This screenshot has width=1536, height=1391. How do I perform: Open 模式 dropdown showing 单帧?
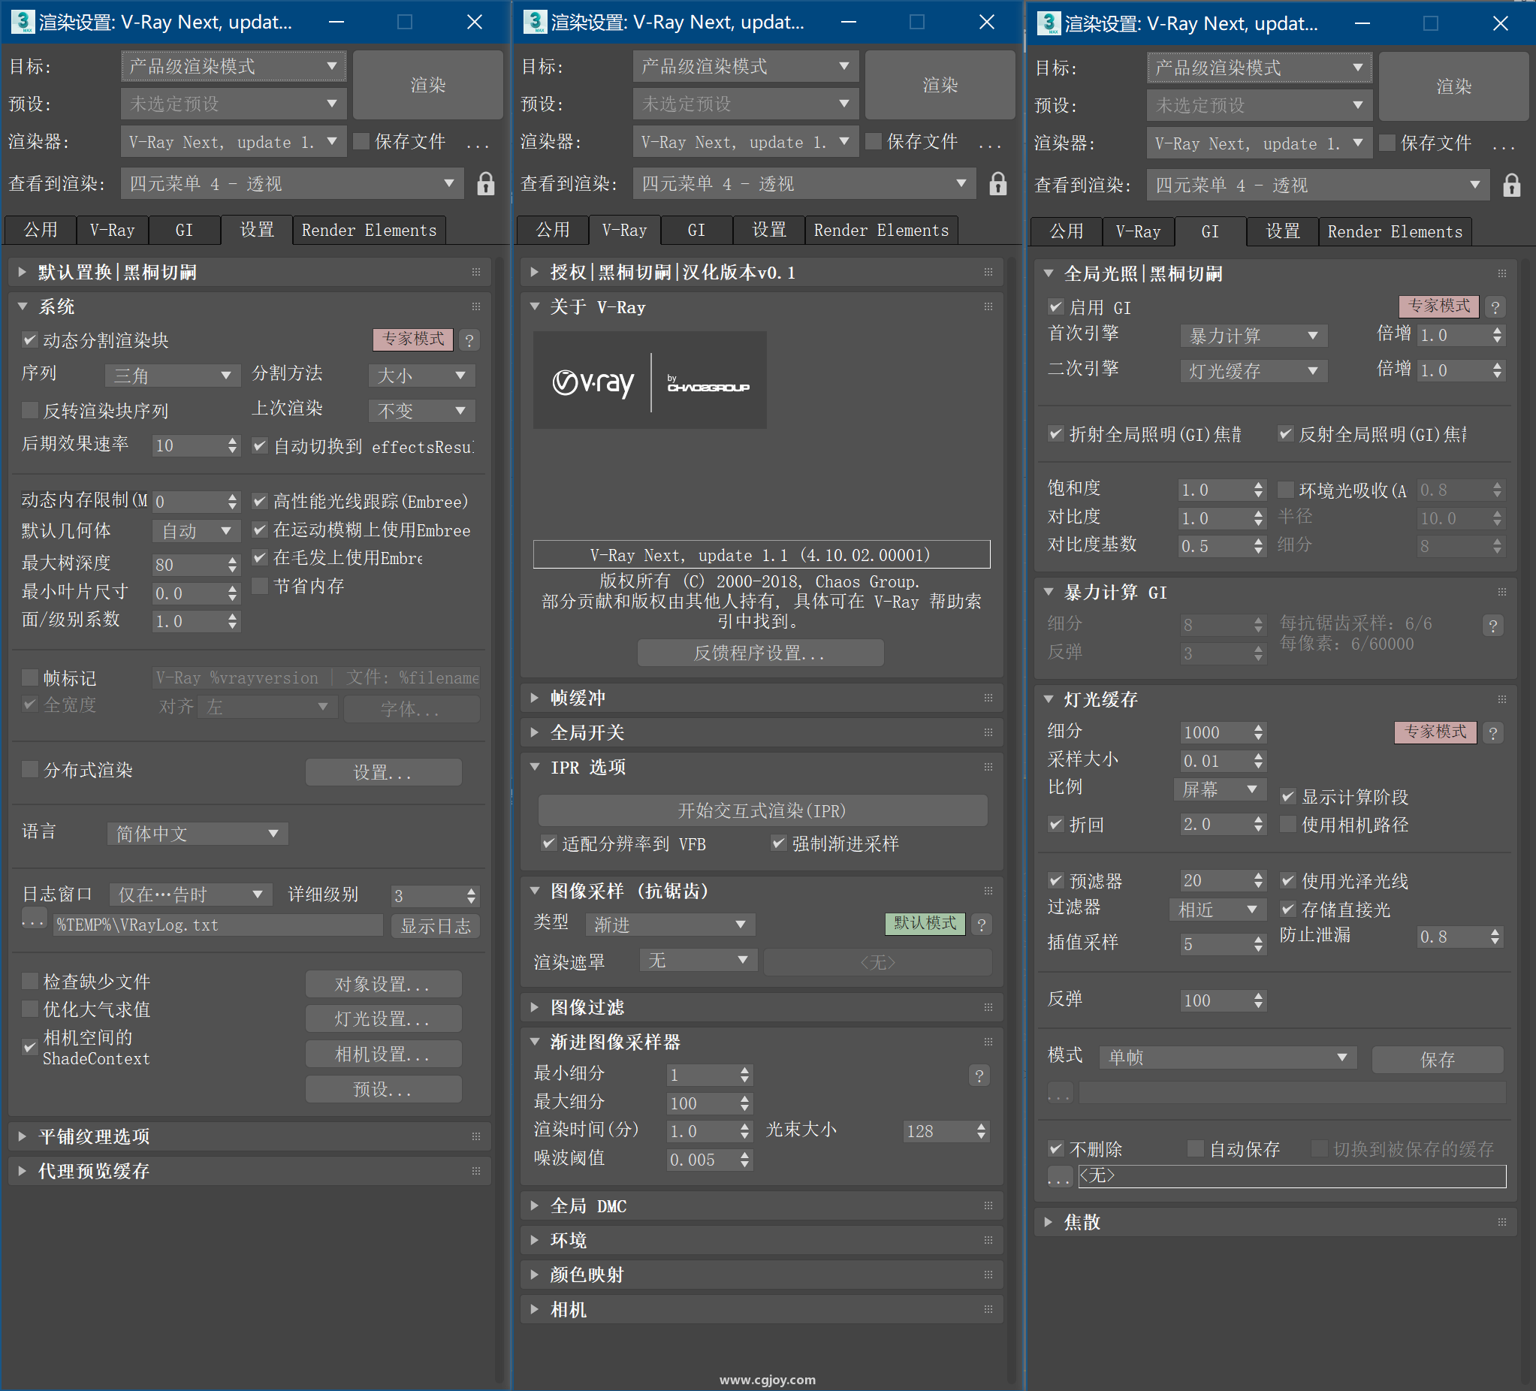1227,1057
